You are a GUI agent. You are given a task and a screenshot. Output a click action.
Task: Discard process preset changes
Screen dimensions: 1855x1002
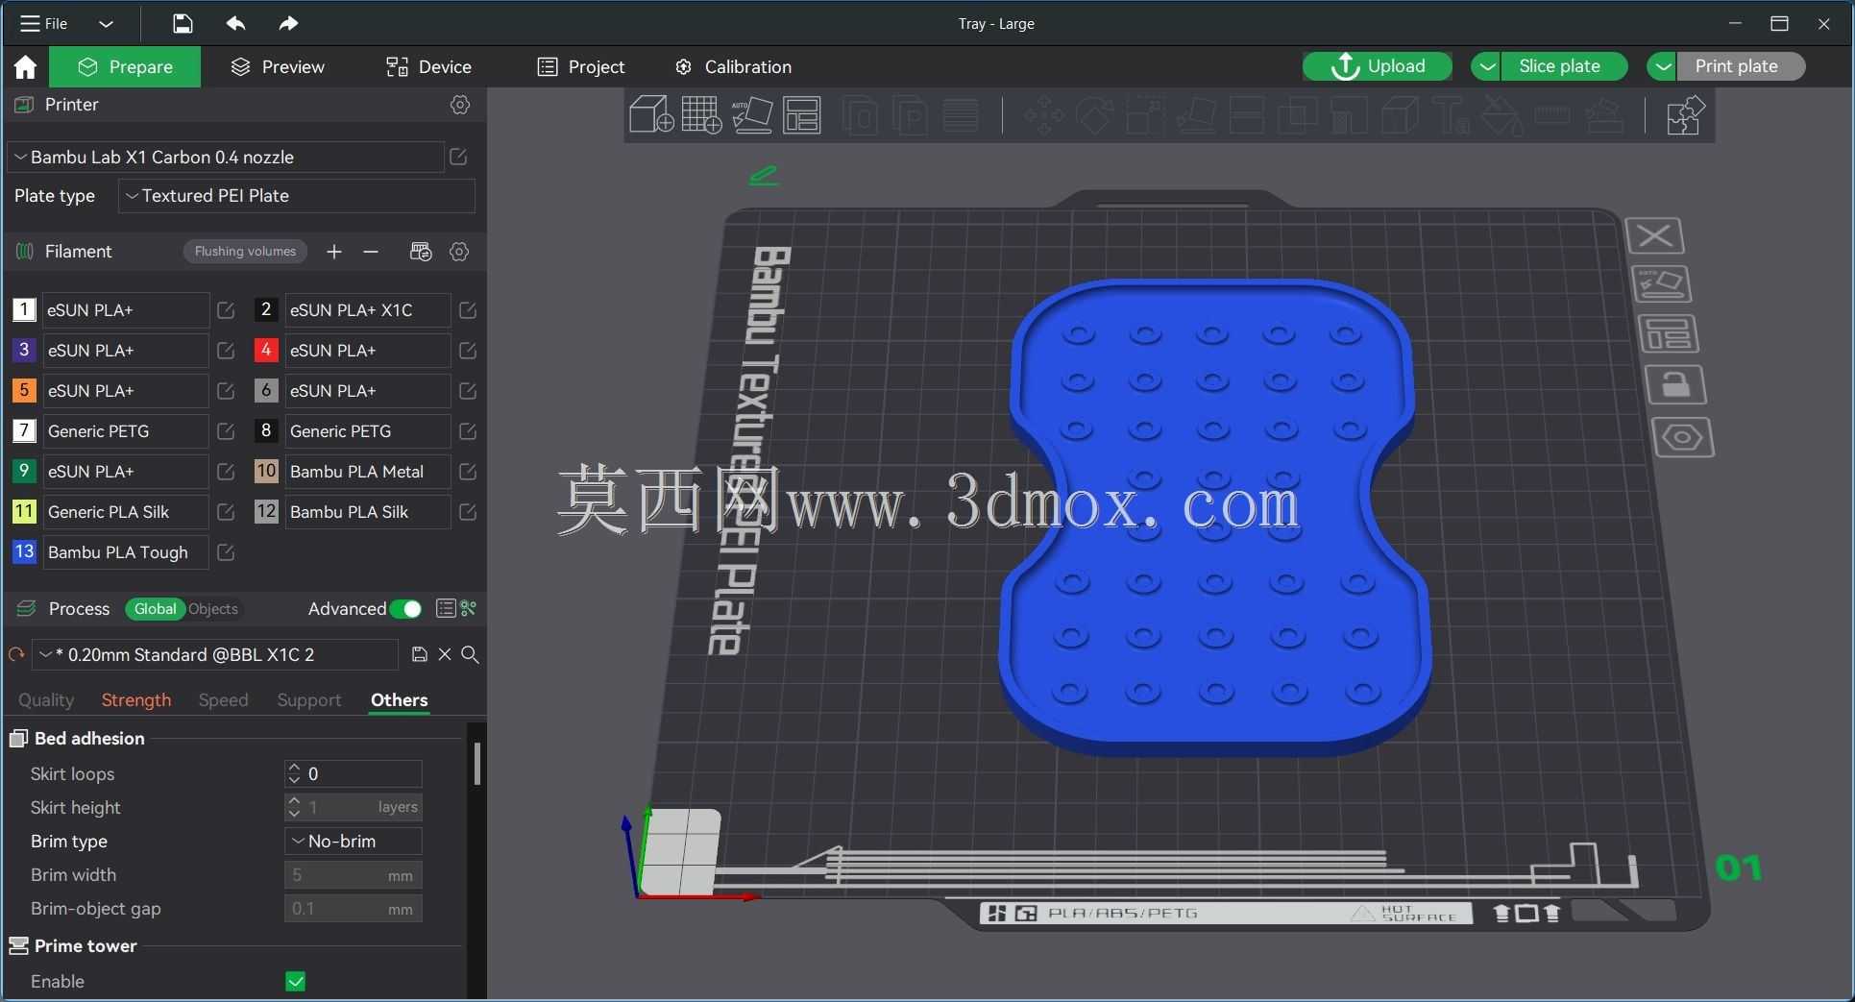(445, 654)
